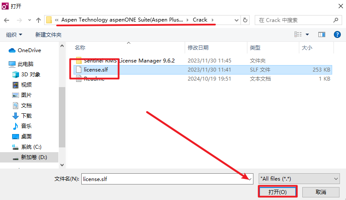Click the 文件名 input field
Image resolution: width=346 pixels, height=200 pixels.
[x=167, y=178]
